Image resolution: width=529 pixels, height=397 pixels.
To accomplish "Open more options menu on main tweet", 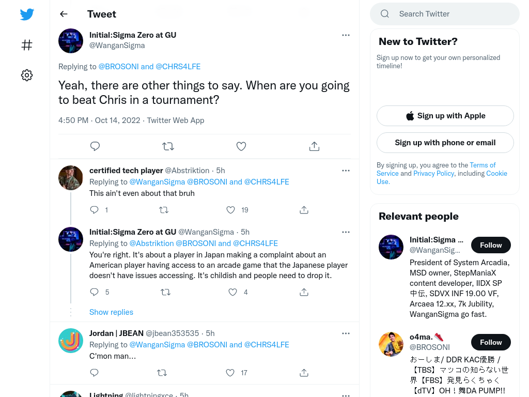I will 346,35.
